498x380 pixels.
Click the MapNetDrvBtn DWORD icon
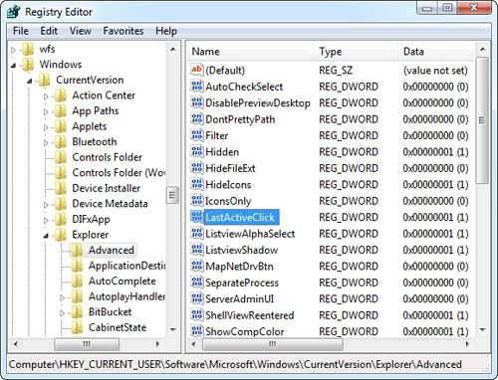pos(196,266)
